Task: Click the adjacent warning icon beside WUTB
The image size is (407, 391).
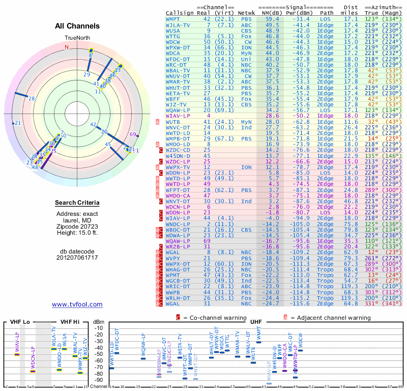Action: tap(157, 122)
